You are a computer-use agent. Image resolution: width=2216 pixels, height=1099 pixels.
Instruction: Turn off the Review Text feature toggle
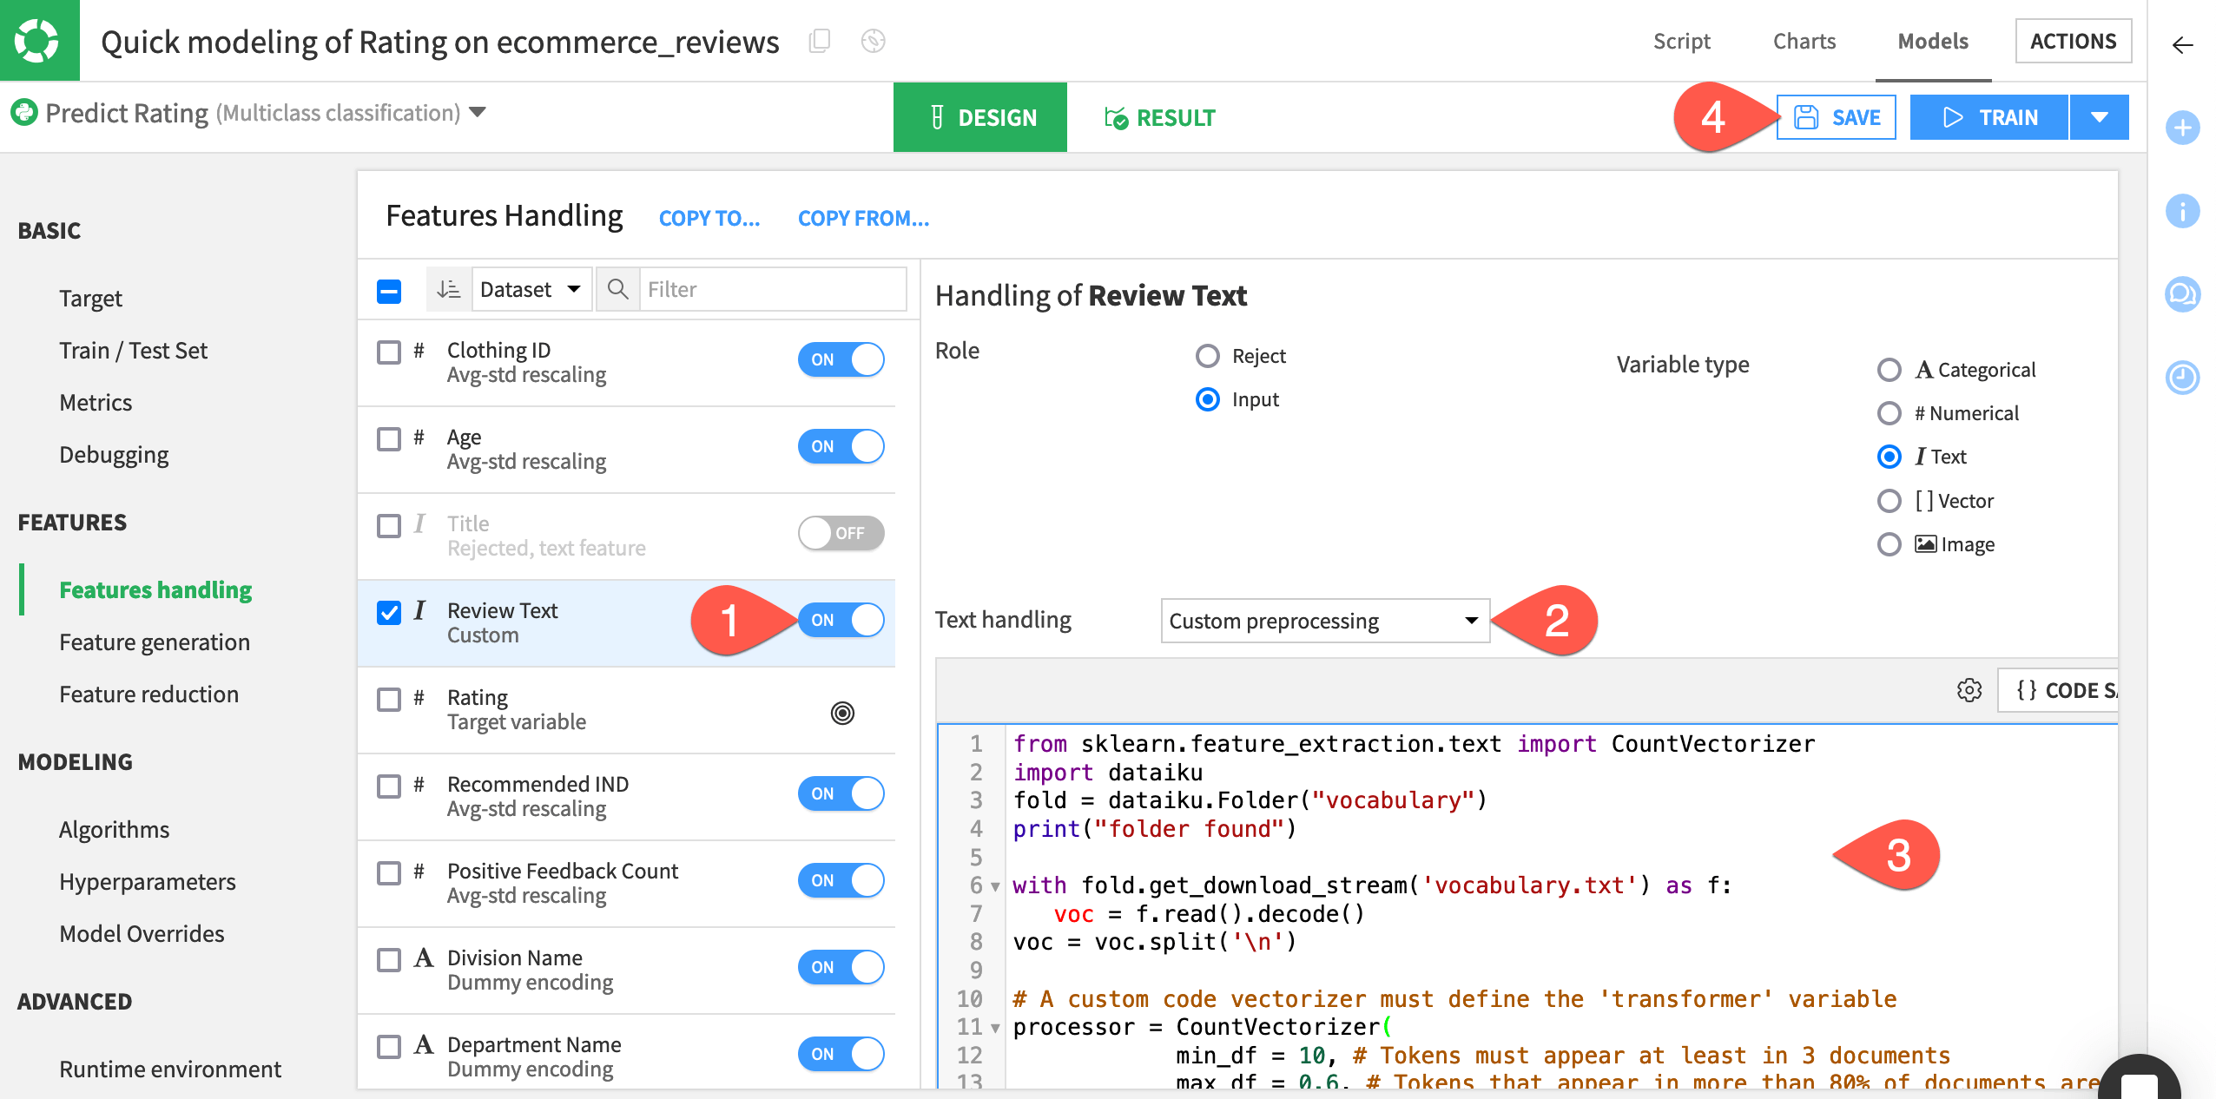[x=841, y=620]
